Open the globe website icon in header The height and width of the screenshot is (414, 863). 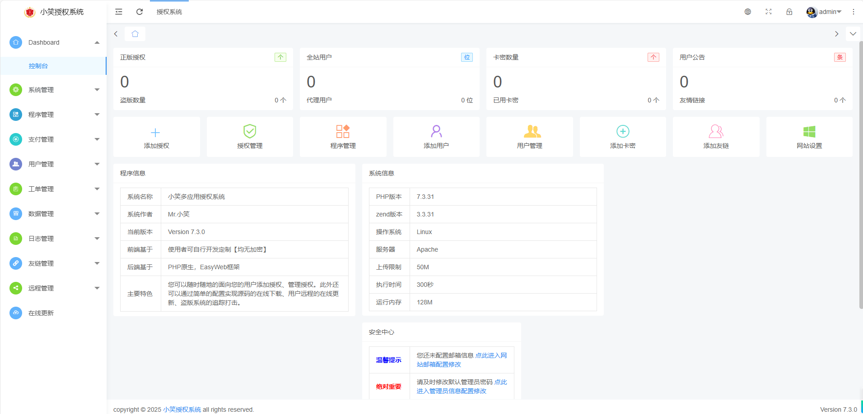(748, 12)
